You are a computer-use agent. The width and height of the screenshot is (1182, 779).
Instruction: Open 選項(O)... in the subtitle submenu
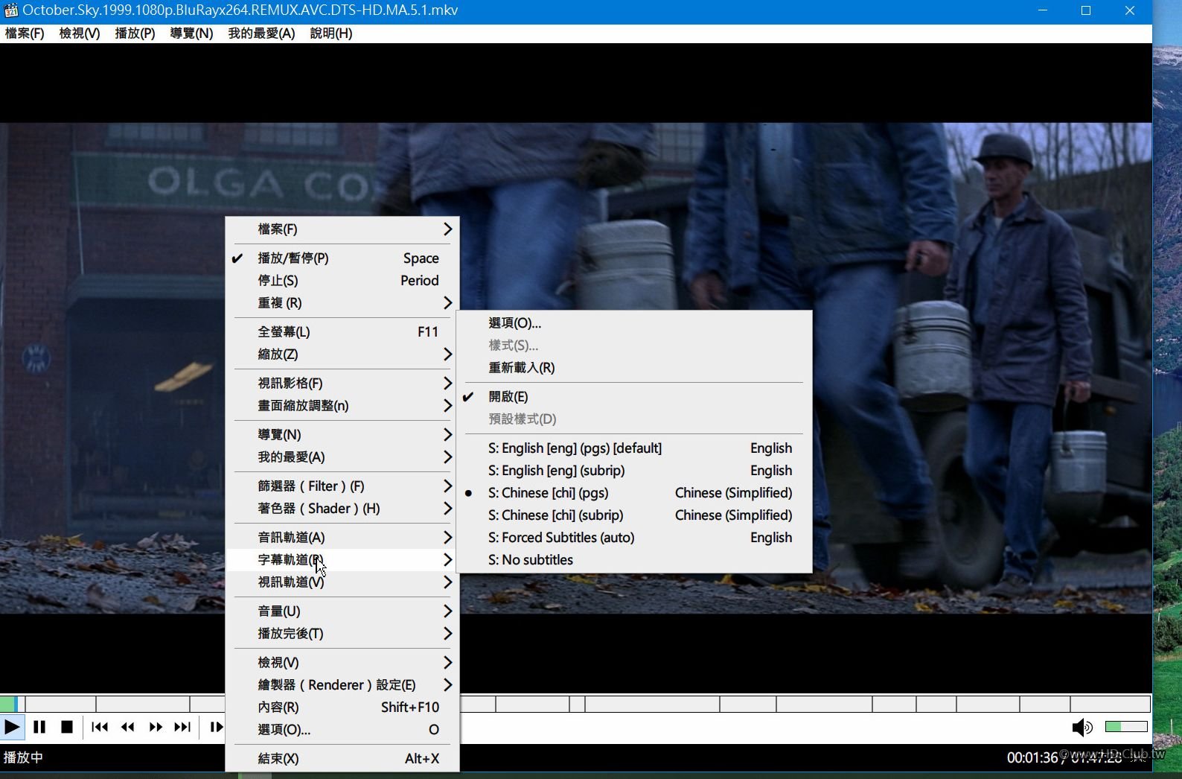point(634,323)
